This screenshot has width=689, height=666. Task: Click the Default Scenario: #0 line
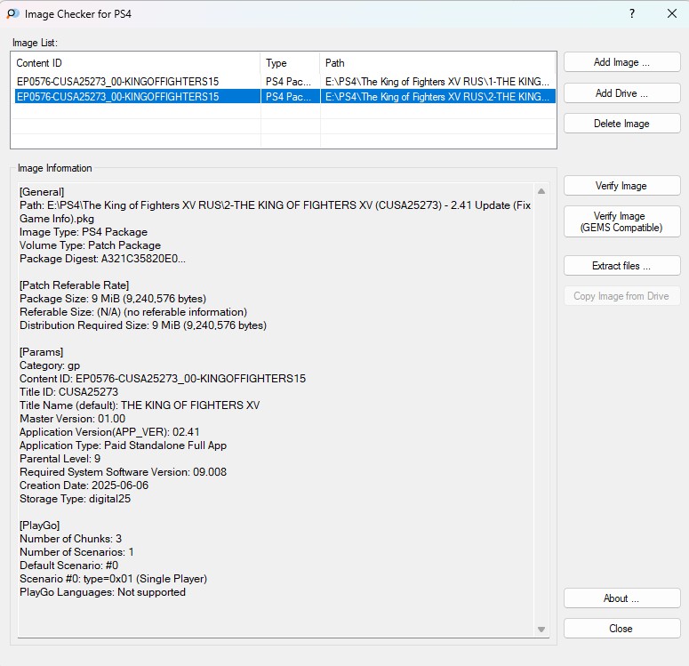click(x=69, y=566)
